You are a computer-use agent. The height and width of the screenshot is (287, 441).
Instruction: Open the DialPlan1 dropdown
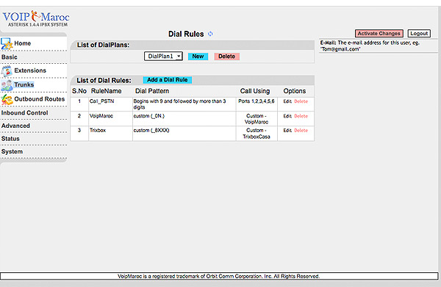click(x=163, y=57)
